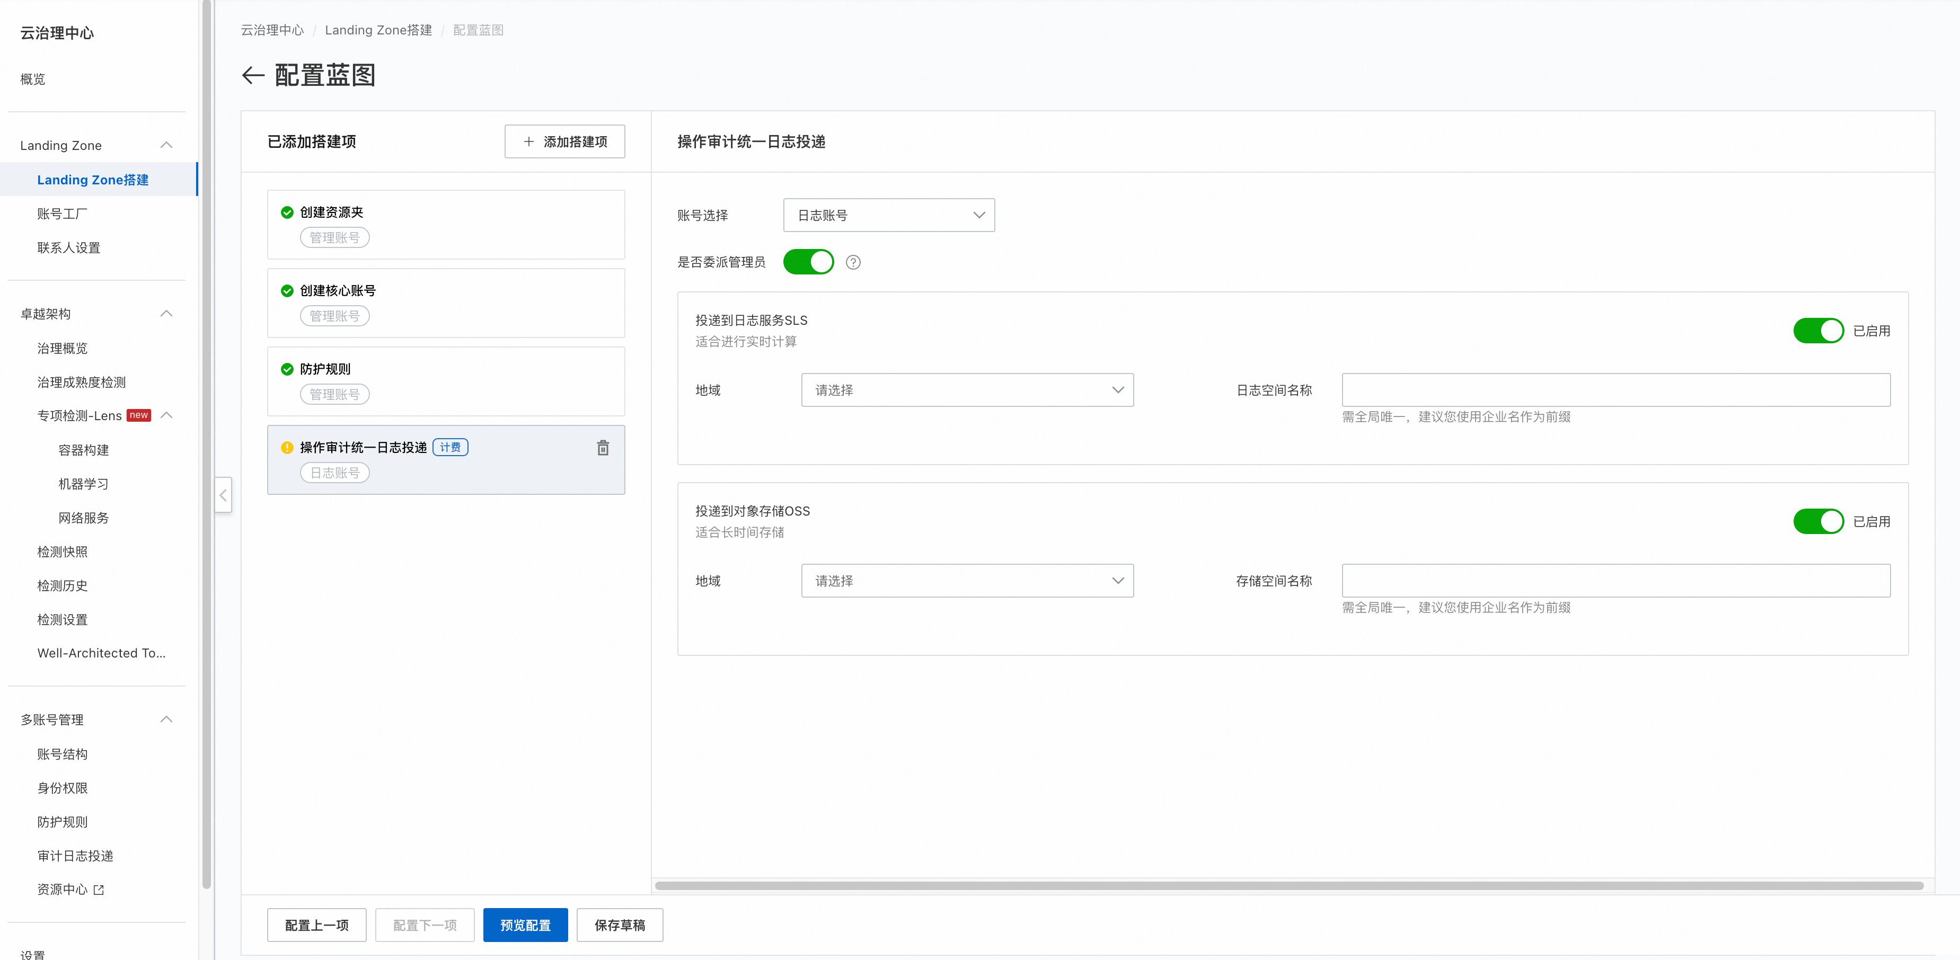Viewport: 1960px width, 960px height.
Task: Delete the 操作审计统一日志投递 item with the trash icon
Action: click(603, 448)
